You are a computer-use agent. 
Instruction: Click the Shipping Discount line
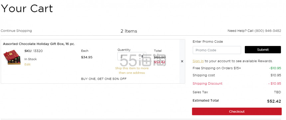tap(236, 84)
